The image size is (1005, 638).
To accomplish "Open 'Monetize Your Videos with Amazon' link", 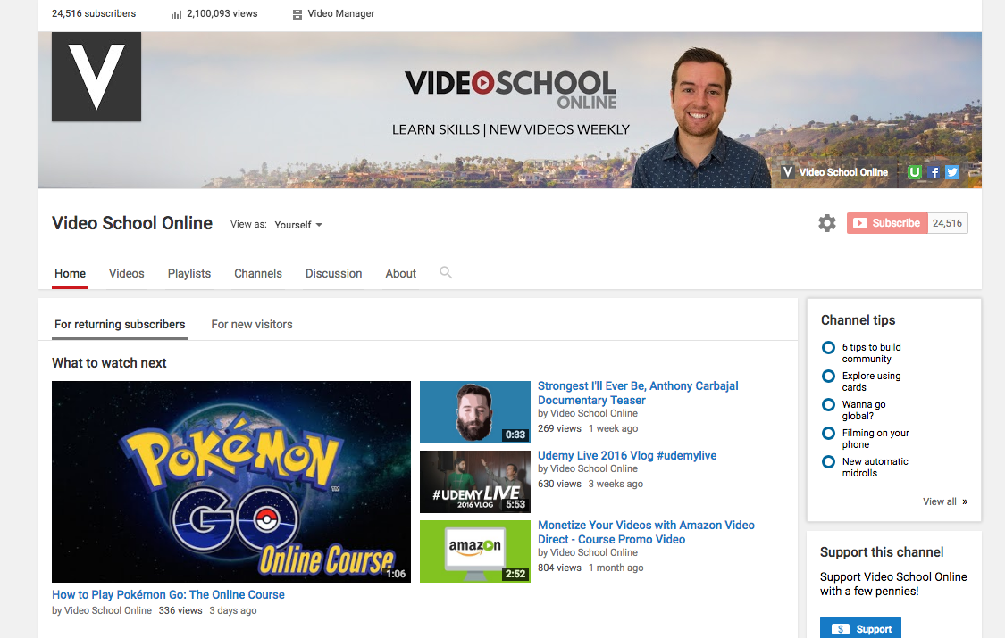I will [x=646, y=532].
